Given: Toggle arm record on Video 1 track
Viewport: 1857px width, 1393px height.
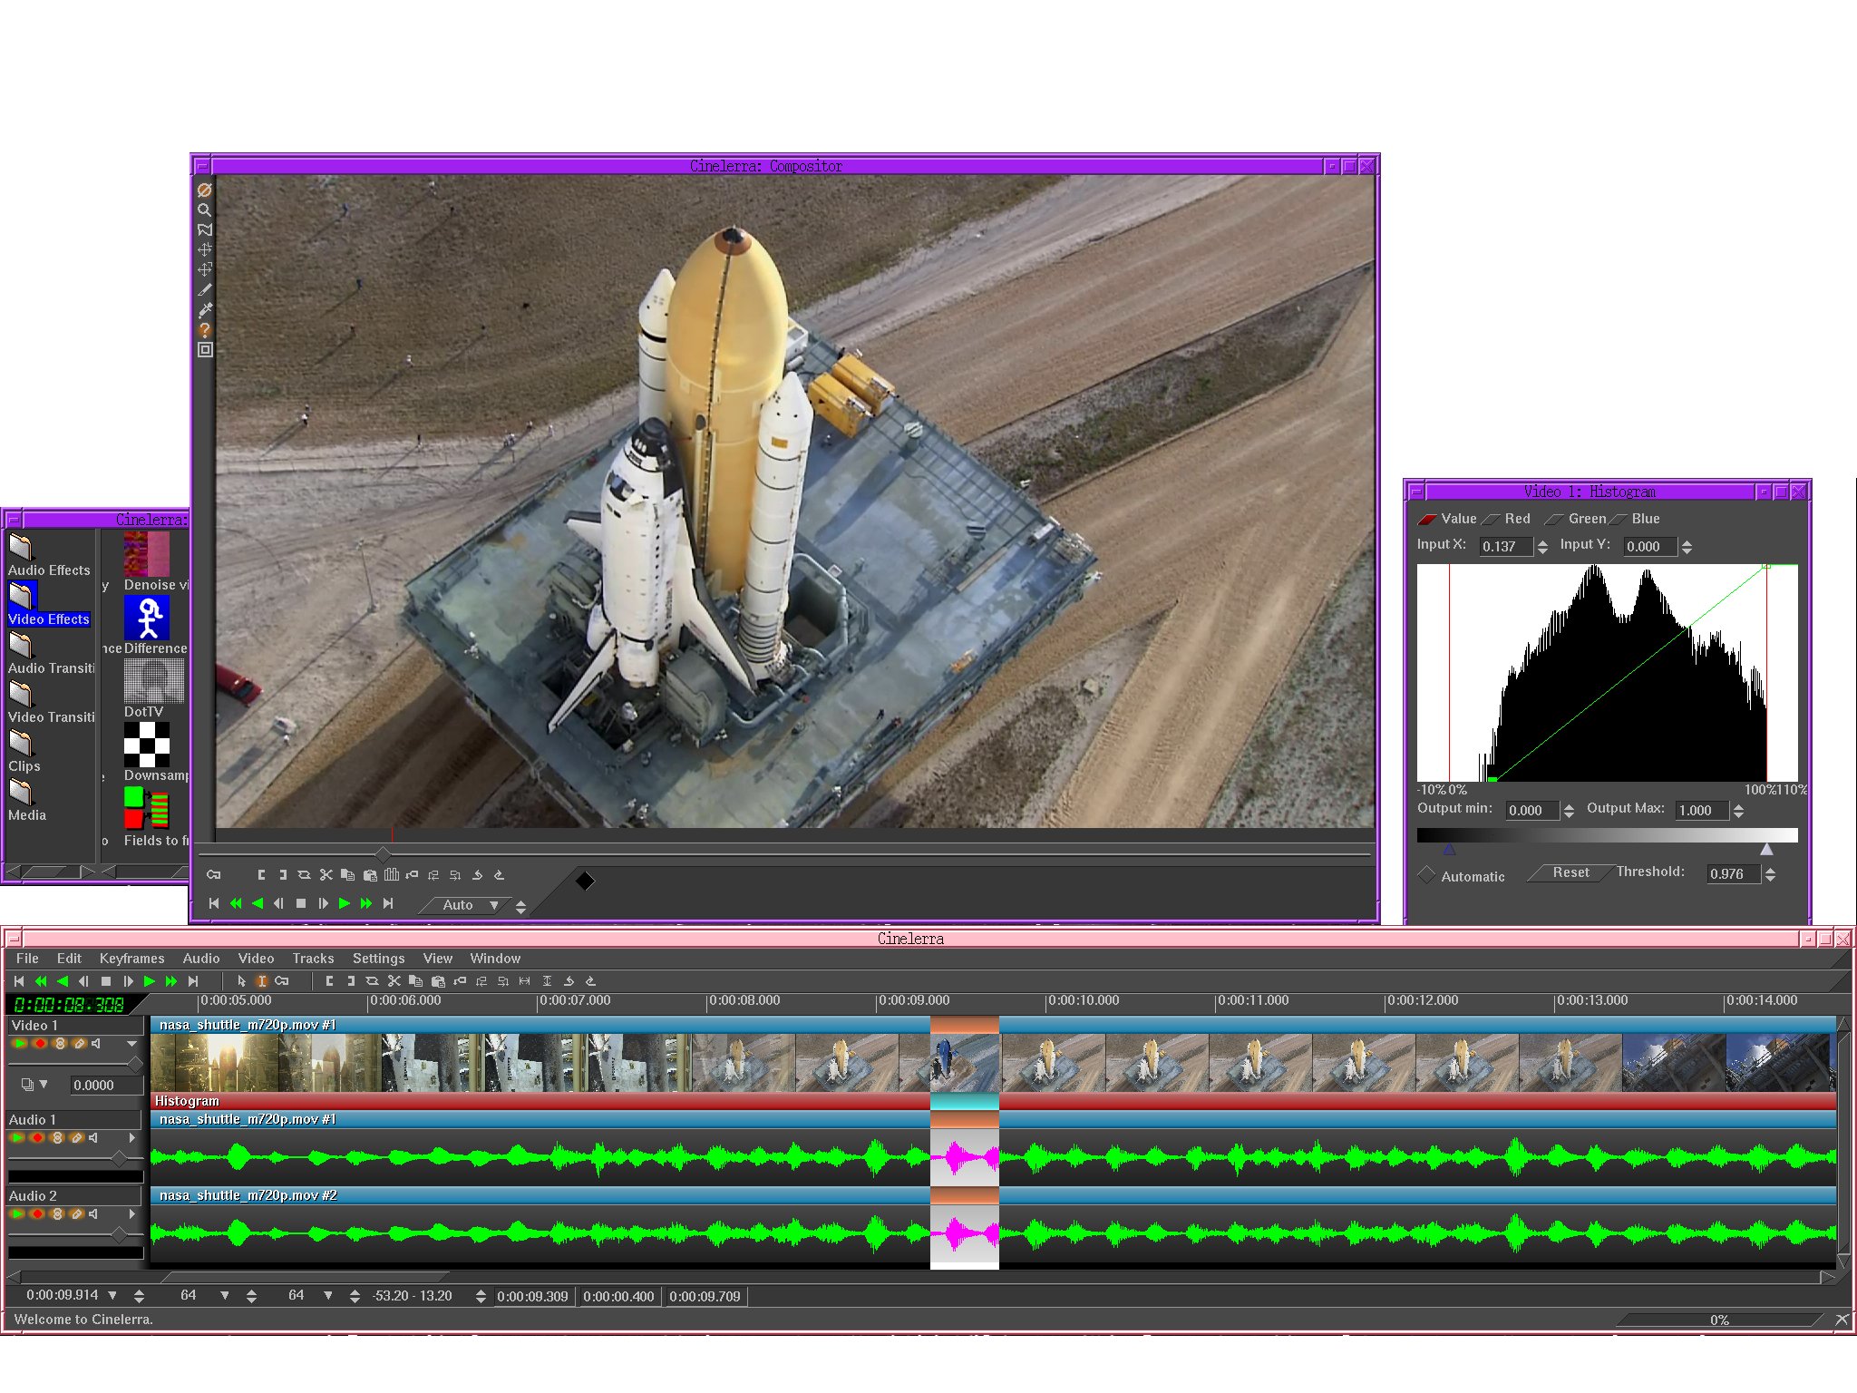Looking at the screenshot, I should [x=40, y=1044].
